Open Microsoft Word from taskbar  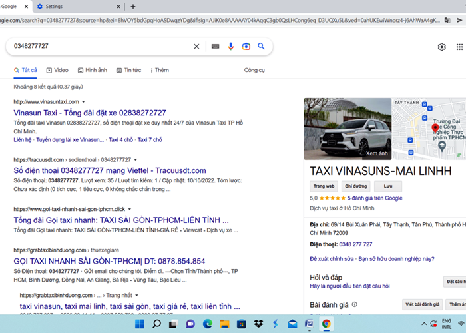[310, 324]
